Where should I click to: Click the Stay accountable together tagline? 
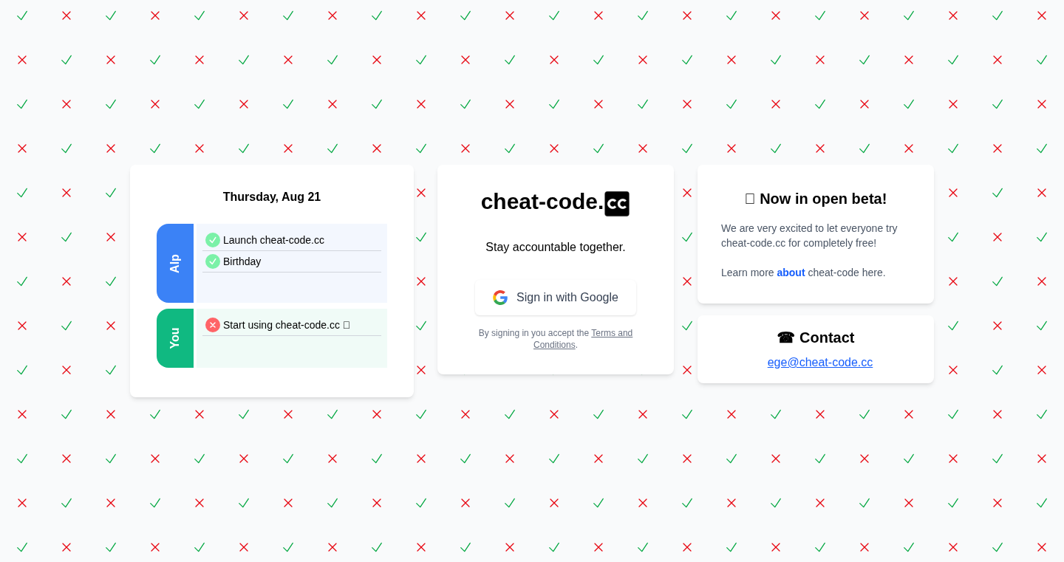[x=556, y=247]
